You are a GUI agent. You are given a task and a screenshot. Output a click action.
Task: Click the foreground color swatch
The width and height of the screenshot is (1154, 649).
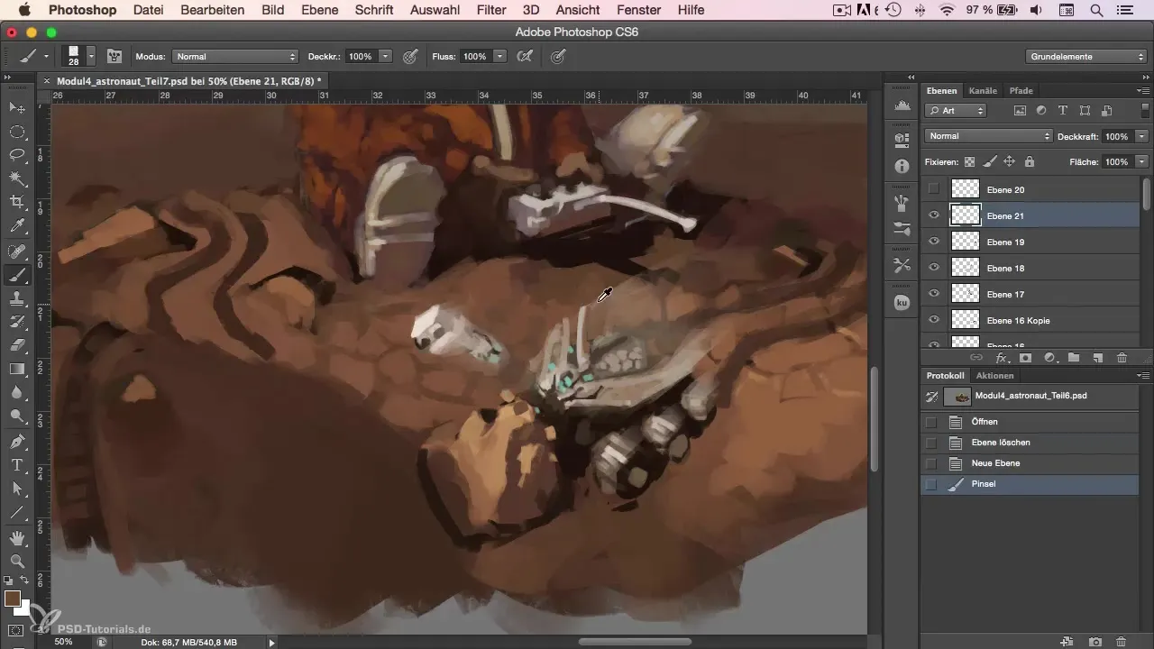pyautogui.click(x=13, y=599)
